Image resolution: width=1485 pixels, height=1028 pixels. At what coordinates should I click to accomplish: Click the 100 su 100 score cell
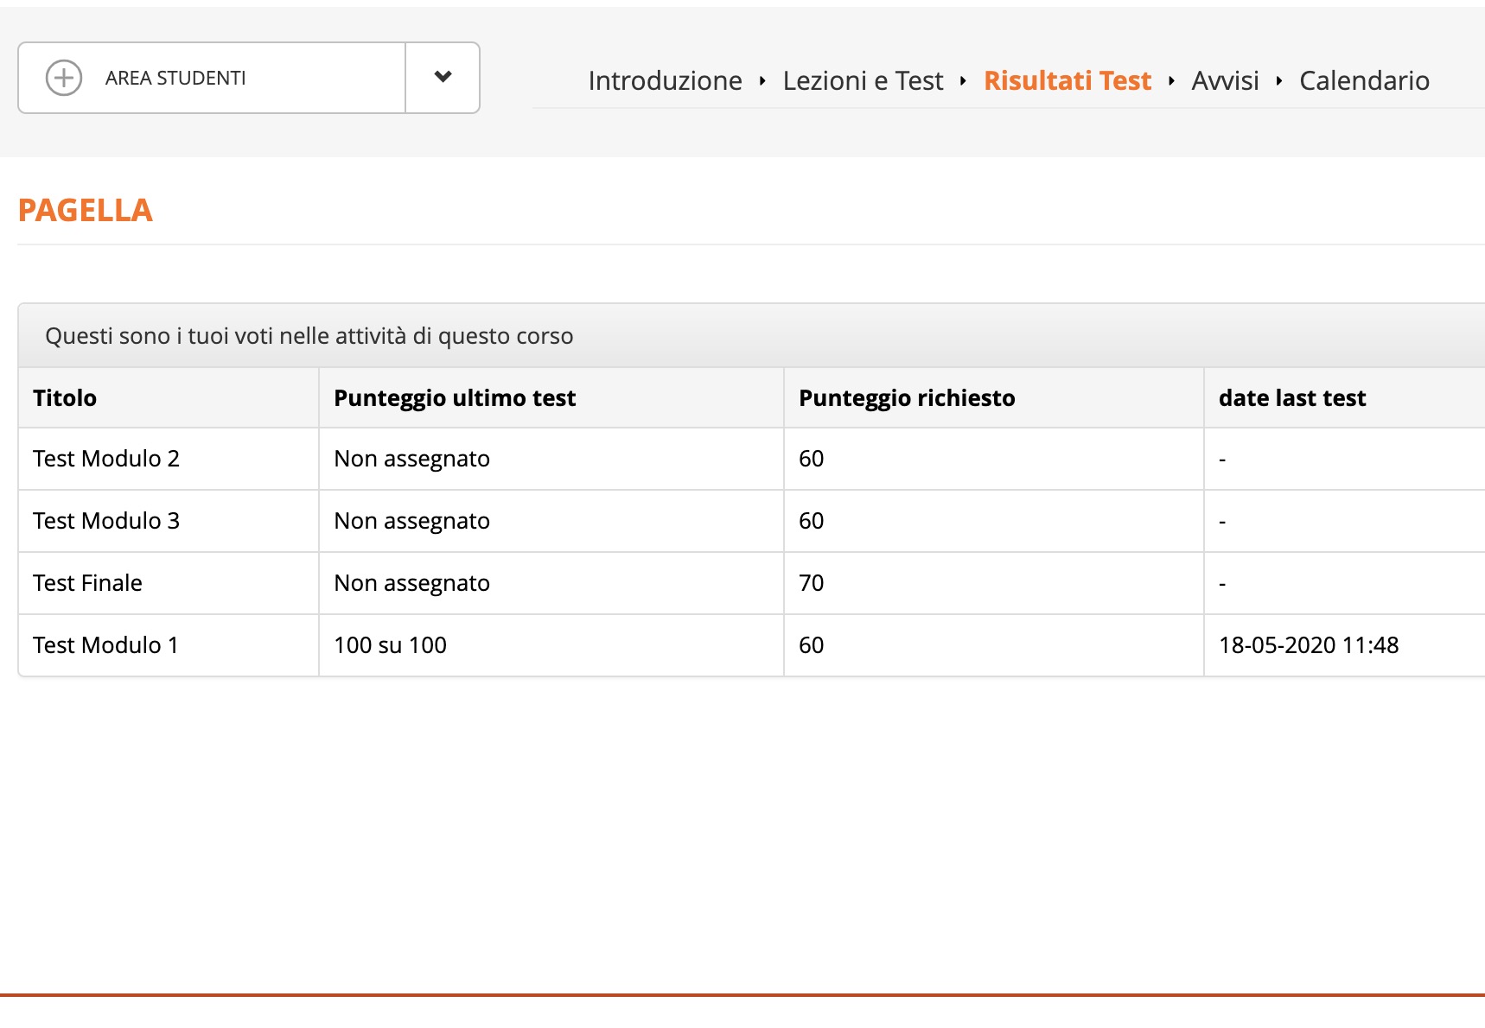tap(390, 645)
